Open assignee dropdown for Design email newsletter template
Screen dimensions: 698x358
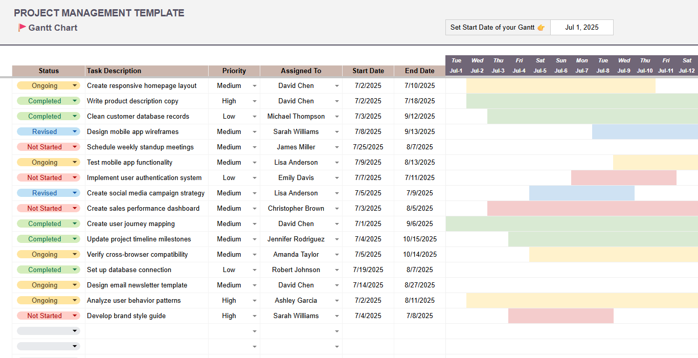(336, 285)
